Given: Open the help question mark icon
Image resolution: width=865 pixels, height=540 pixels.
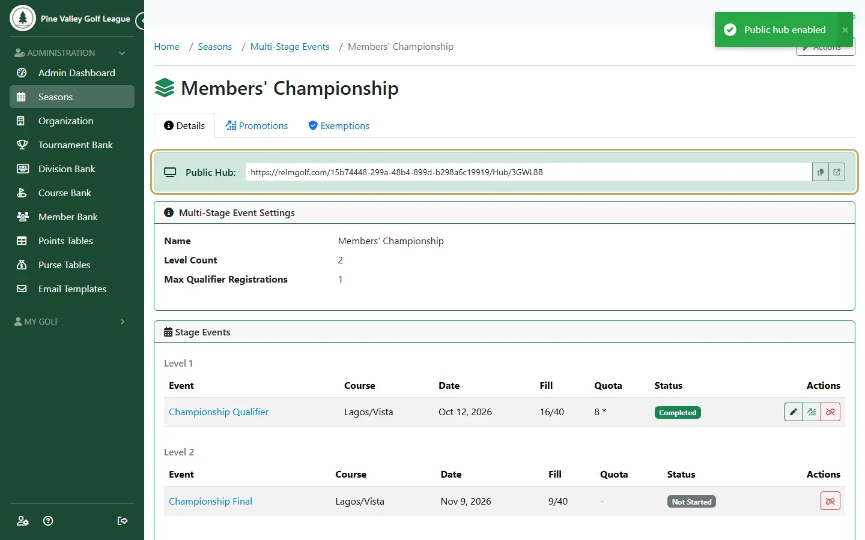Looking at the screenshot, I should (x=49, y=521).
